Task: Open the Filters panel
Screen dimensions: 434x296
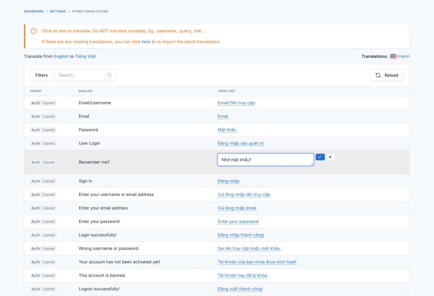Action: coord(41,75)
